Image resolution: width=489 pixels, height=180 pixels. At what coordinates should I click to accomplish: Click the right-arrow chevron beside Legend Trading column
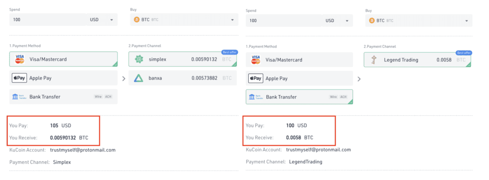click(359, 79)
